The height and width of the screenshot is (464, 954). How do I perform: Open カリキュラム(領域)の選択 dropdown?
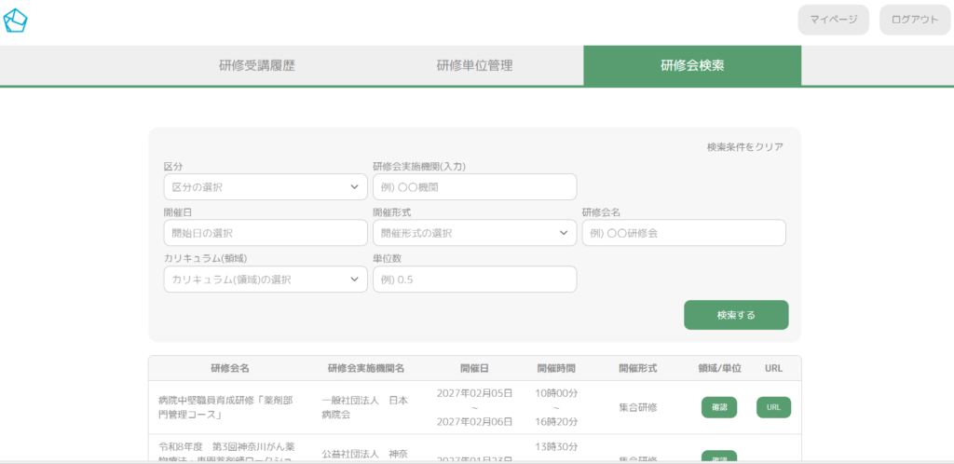[x=266, y=280]
